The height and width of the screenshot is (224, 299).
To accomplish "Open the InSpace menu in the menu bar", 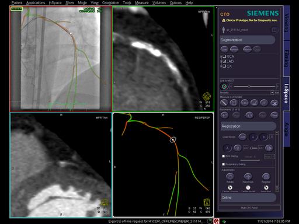I will 55,3.
